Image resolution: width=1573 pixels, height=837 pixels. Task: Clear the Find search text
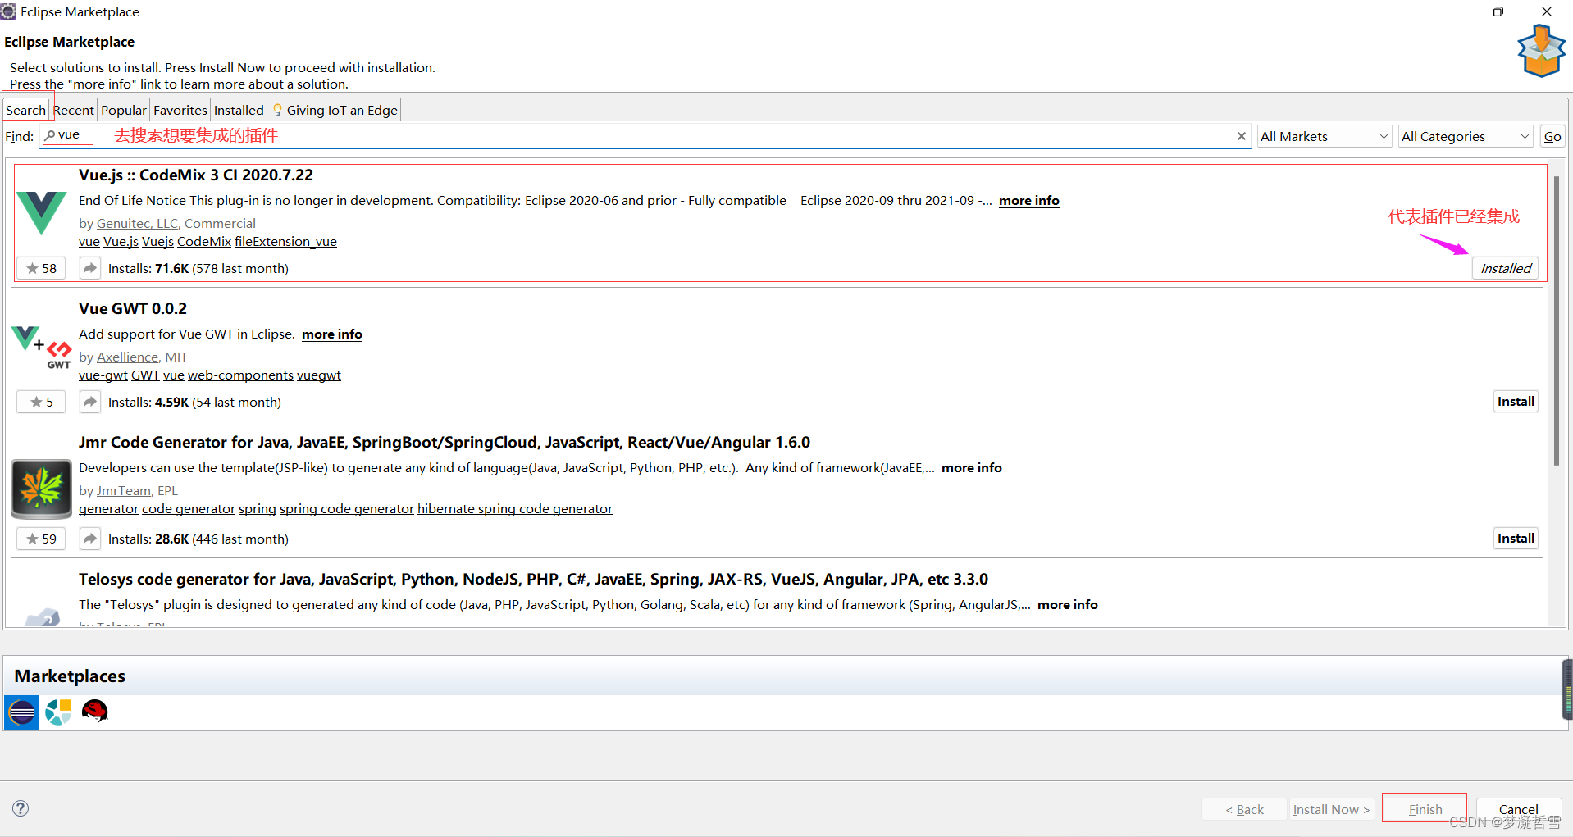[x=1241, y=136]
